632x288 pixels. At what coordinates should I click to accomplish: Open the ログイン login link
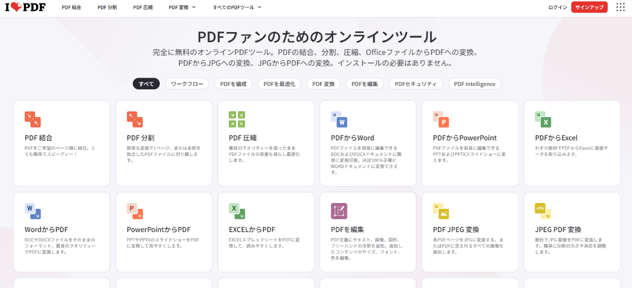pos(557,7)
